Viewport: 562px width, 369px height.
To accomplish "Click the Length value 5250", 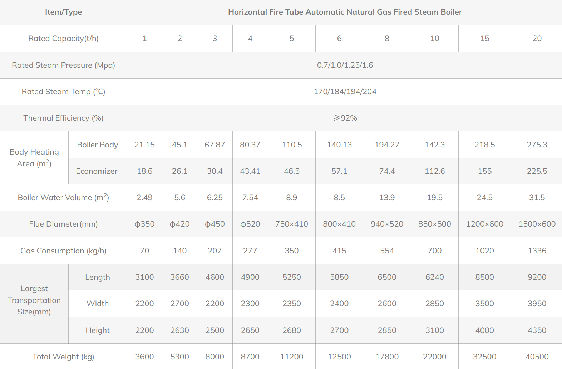I will pos(291,277).
